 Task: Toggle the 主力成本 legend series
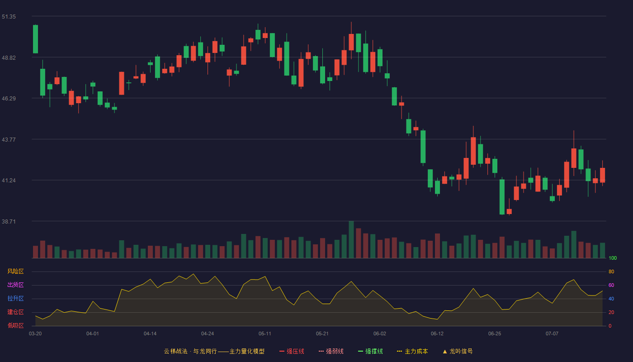click(x=412, y=351)
